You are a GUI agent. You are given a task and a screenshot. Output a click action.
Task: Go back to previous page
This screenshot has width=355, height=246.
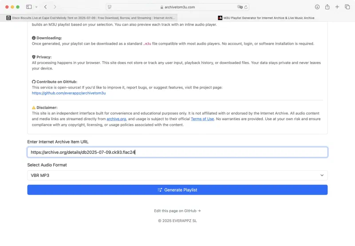coord(45,7)
